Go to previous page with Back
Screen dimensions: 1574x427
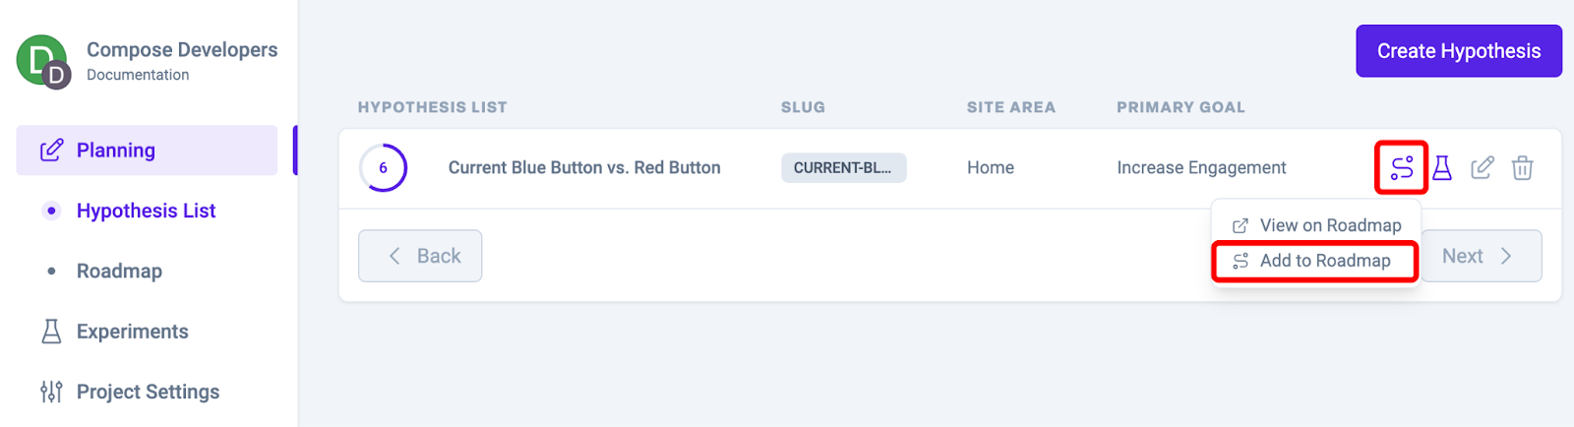(x=420, y=256)
